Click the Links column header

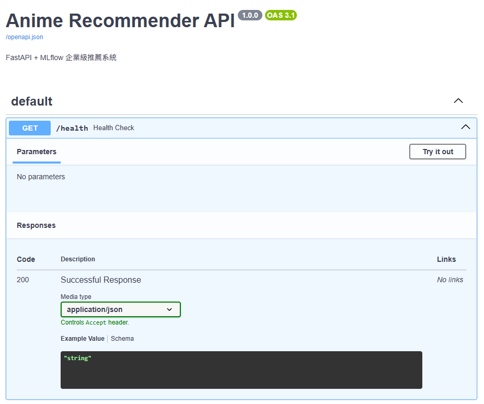446,259
